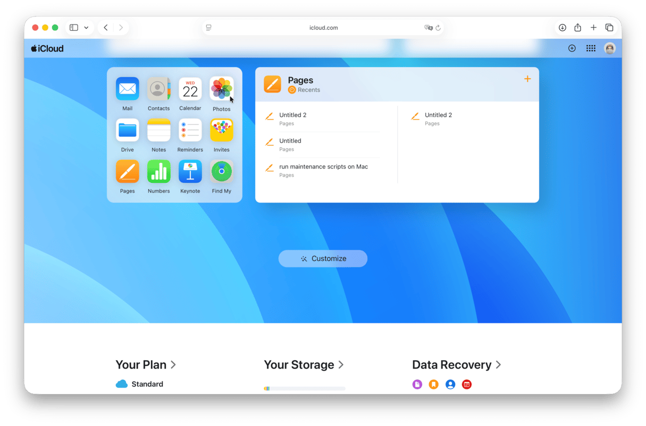Expand Data Recovery section chevron
The height and width of the screenshot is (426, 646).
498,365
